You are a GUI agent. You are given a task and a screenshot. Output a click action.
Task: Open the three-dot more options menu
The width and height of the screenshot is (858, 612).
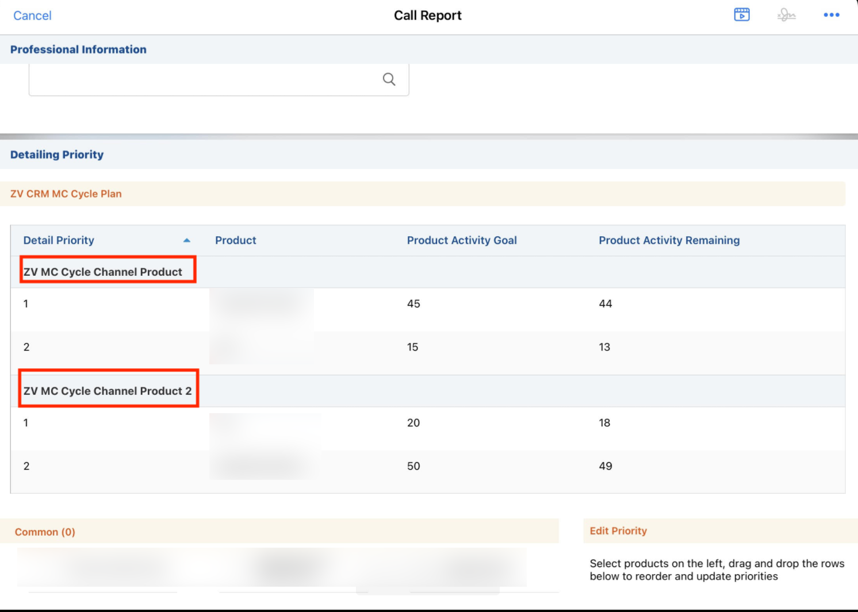(831, 15)
